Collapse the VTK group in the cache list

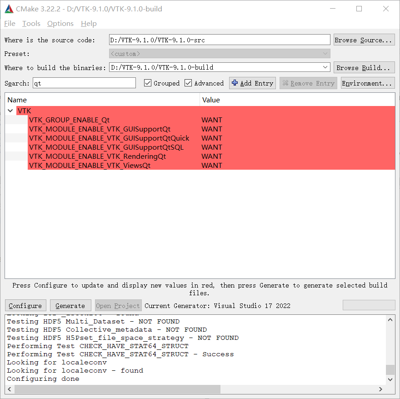click(10, 111)
